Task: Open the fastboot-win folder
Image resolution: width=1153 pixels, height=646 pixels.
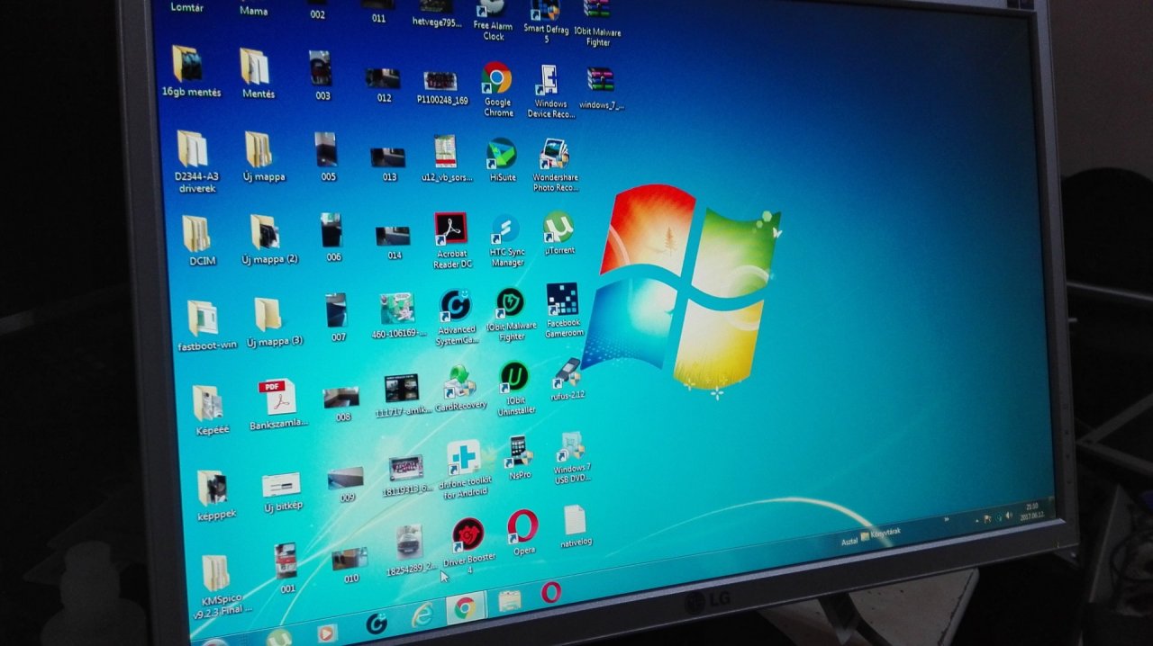Action: tap(202, 319)
